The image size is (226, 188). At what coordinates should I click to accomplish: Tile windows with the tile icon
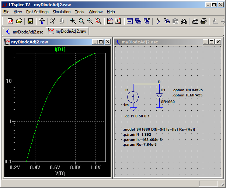pyautogui.click(x=130, y=21)
